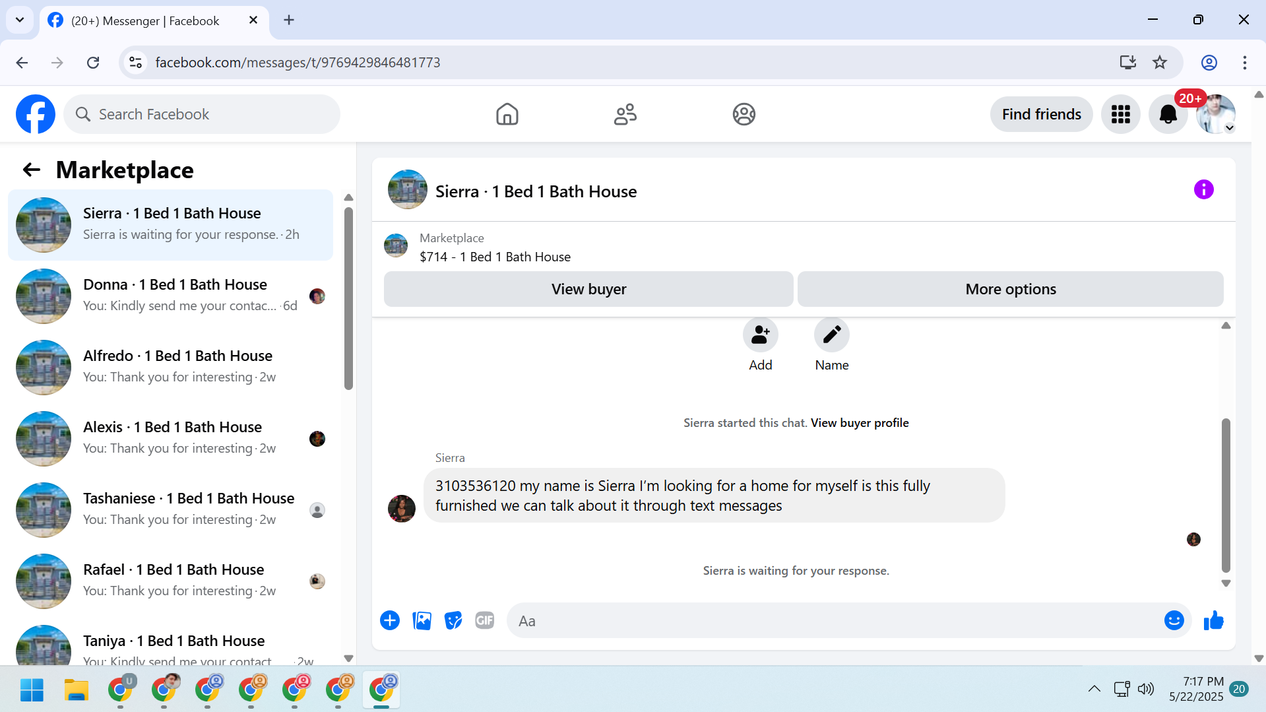1266x712 pixels.
Task: Open the volume control in system tray
Action: pos(1146,689)
